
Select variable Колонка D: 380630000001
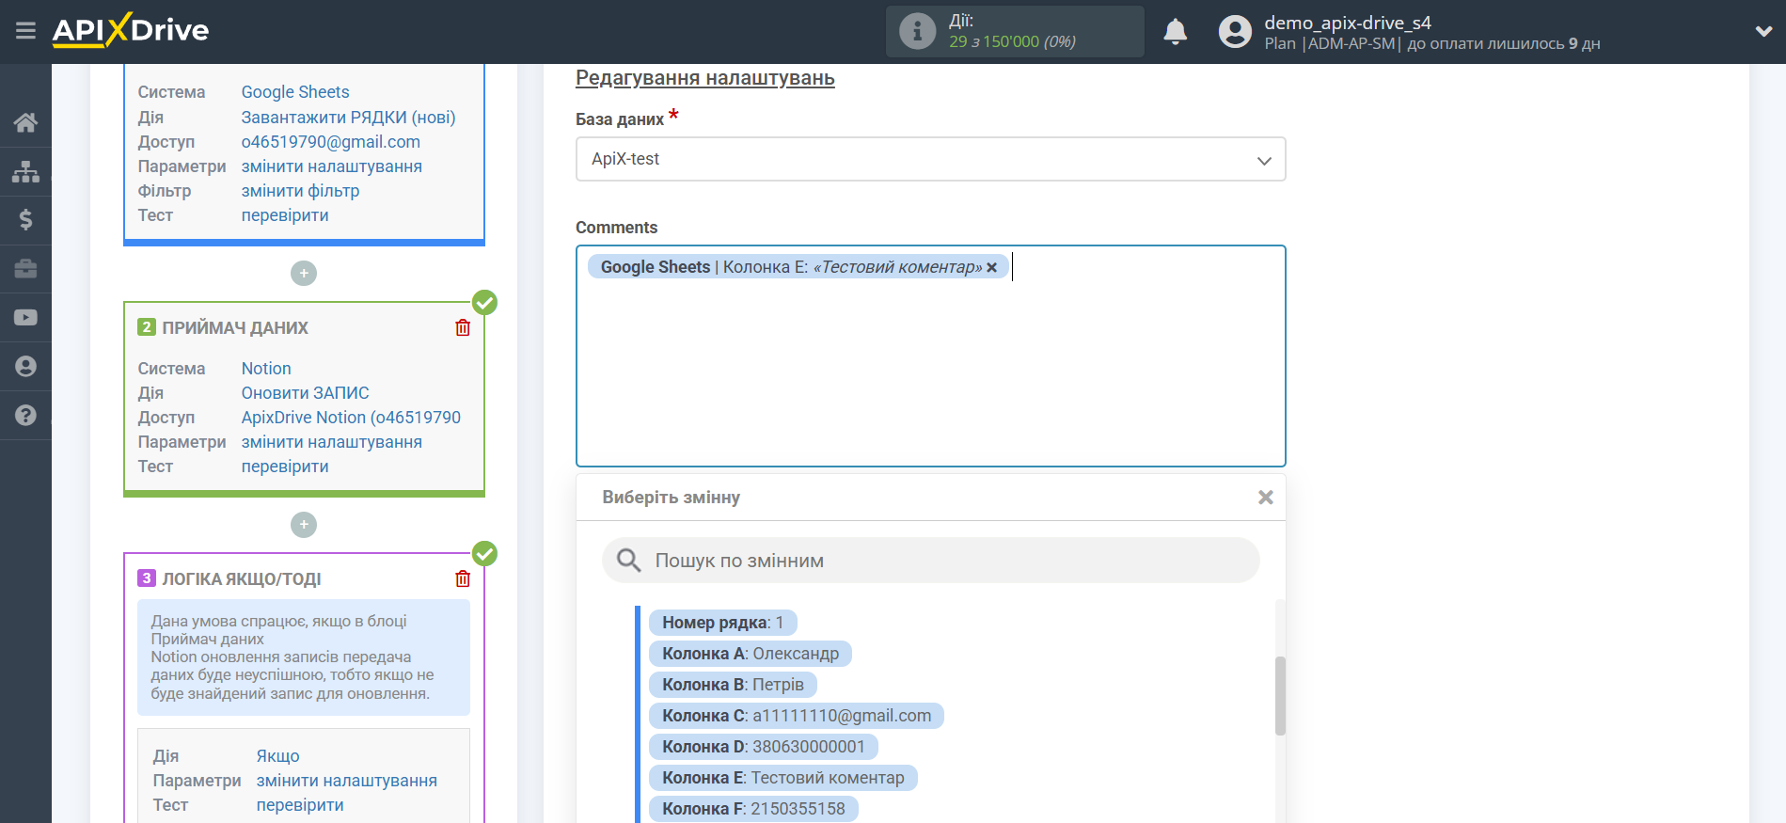[764, 747]
